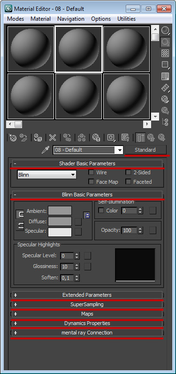Click the Make Preview filmstrip icon
Image resolution: width=176 pixels, height=374 pixels.
(x=165, y=88)
